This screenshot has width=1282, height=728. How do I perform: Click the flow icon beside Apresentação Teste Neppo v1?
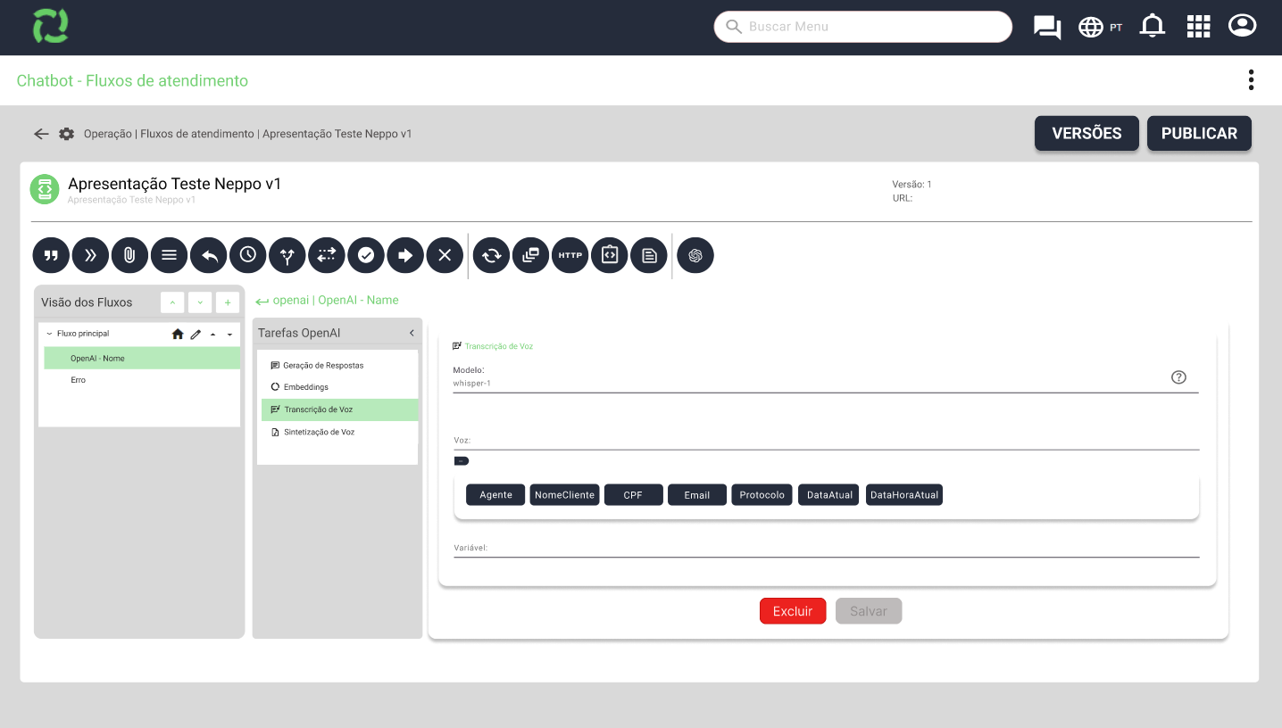click(45, 189)
